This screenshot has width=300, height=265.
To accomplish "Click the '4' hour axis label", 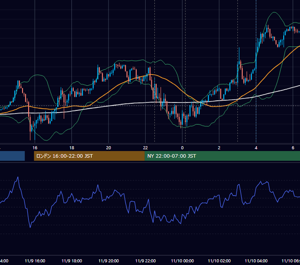I will tap(256, 148).
